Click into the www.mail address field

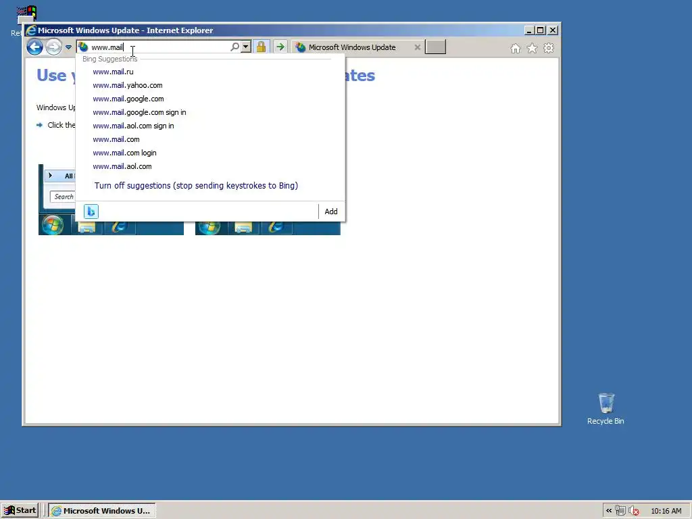coord(159,47)
